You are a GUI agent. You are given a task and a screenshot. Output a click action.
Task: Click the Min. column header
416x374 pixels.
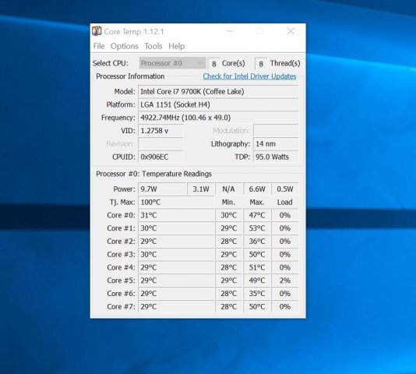pyautogui.click(x=228, y=203)
